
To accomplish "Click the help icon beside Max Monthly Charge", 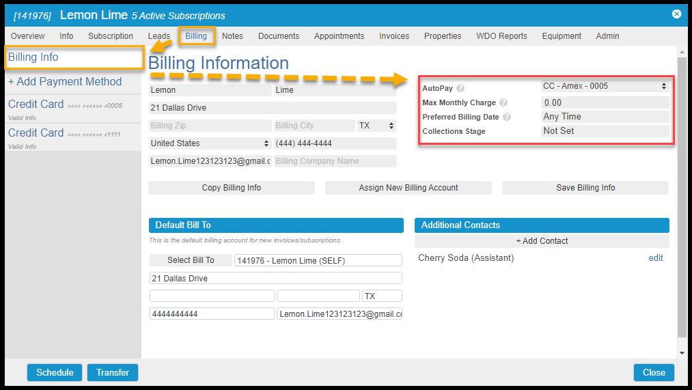I will 503,102.
